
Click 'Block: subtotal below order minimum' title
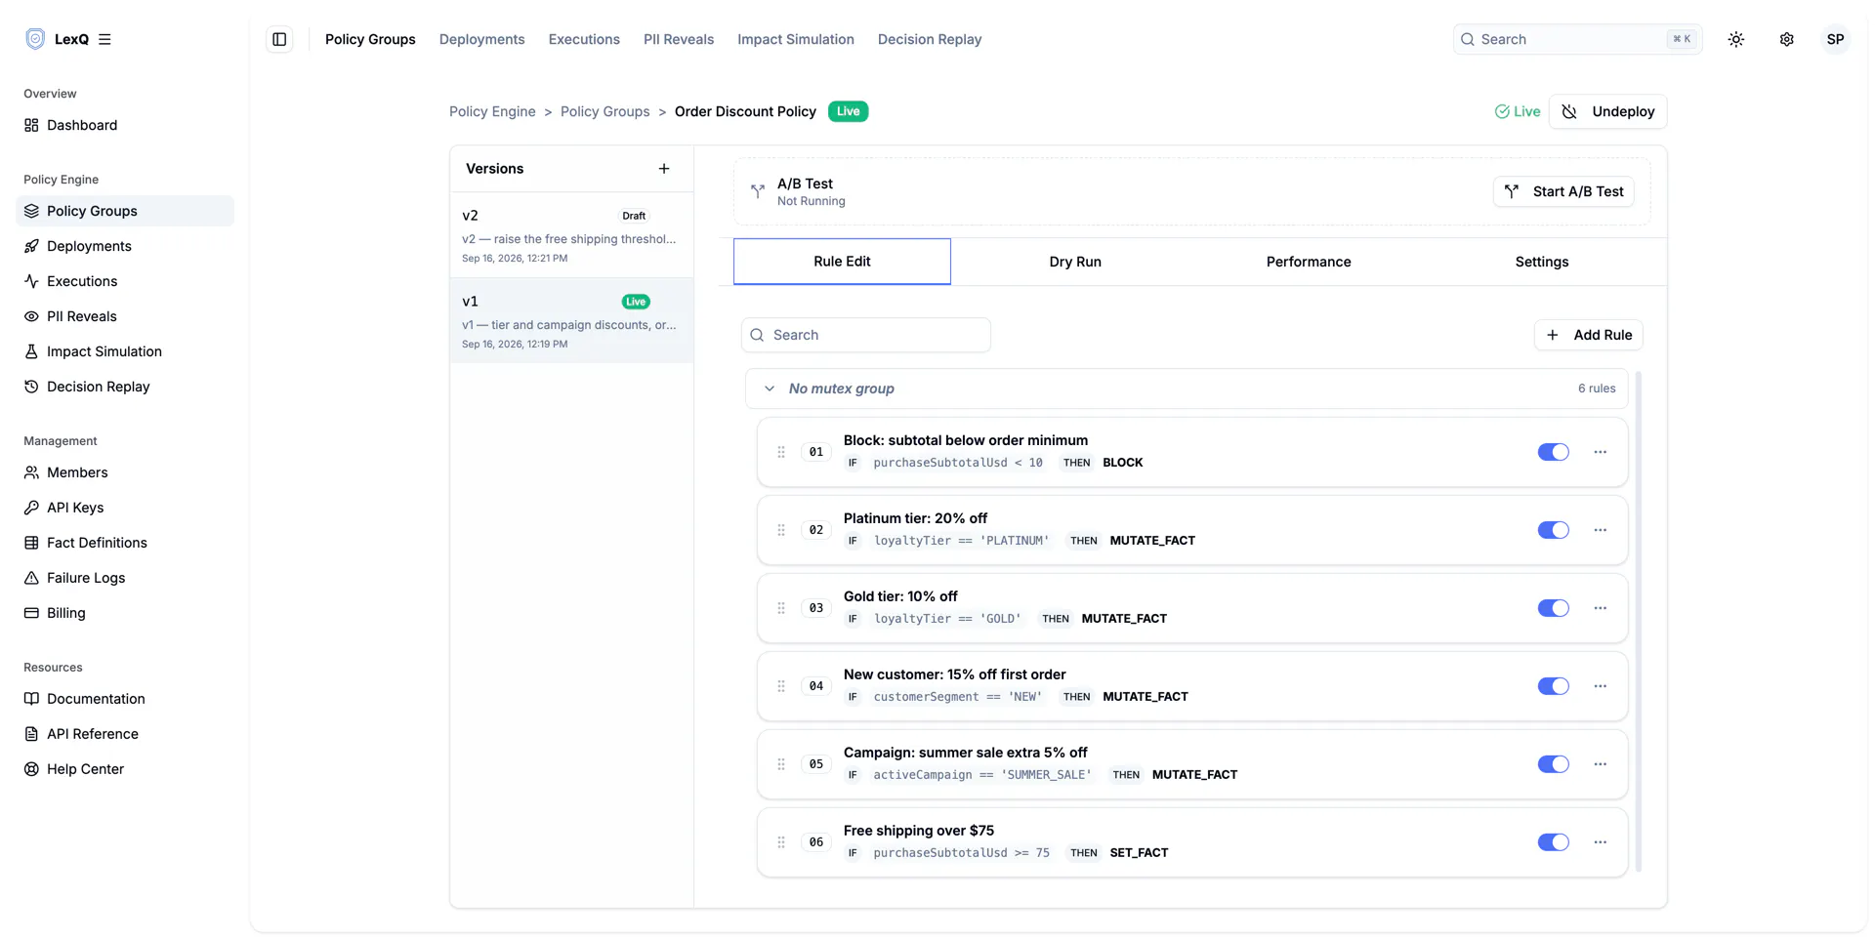point(966,440)
